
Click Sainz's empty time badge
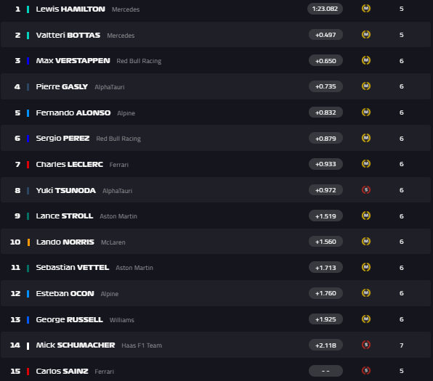(325, 371)
